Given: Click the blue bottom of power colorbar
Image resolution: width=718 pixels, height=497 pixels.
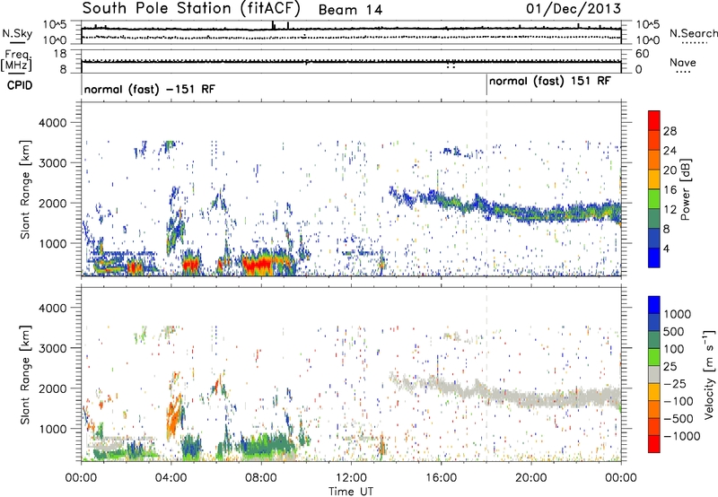Looking at the screenshot, I should (x=654, y=257).
